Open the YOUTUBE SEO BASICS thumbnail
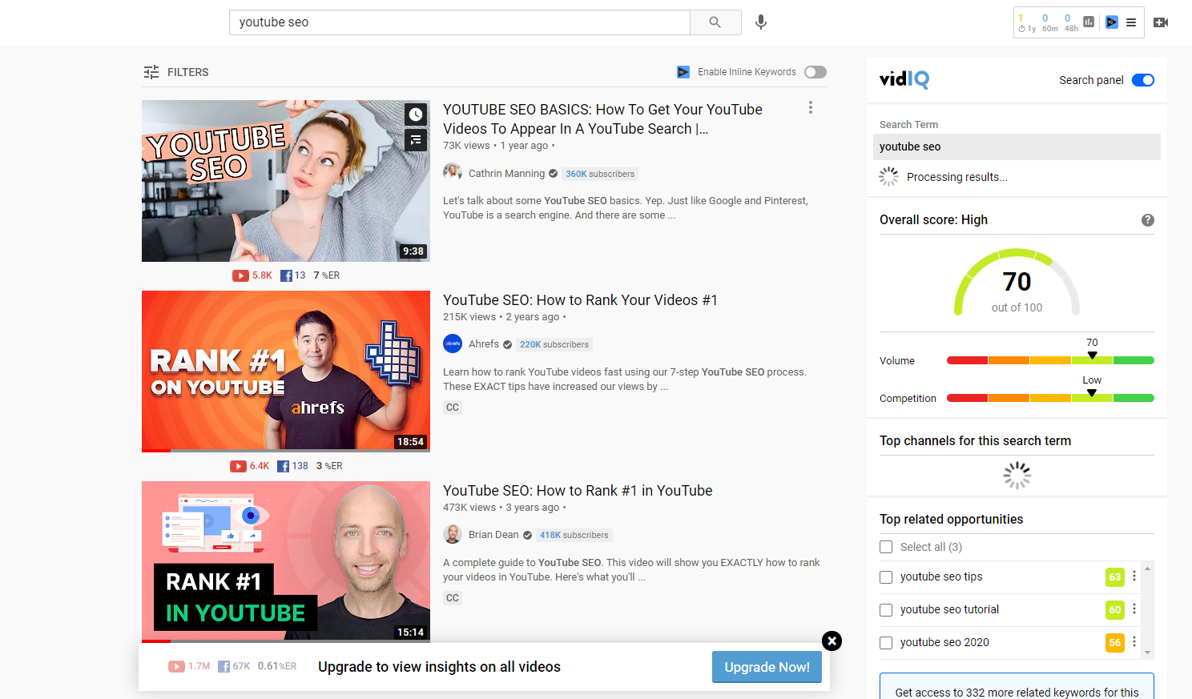The image size is (1192, 699). click(286, 181)
